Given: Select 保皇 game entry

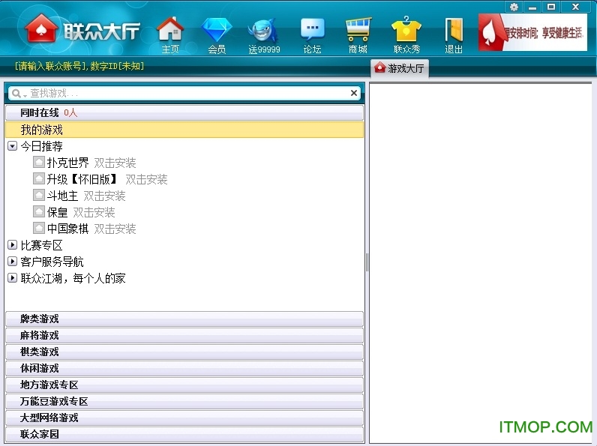Looking at the screenshot, I should tap(57, 212).
